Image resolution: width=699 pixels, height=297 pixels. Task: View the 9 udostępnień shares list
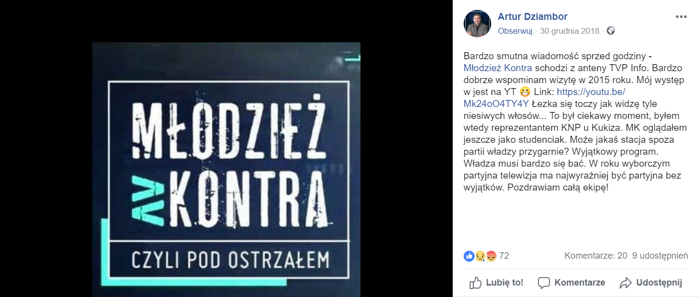(660, 256)
